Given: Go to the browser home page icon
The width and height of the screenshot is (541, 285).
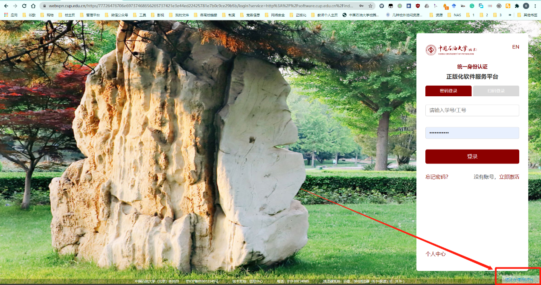Looking at the screenshot, I should click(x=33, y=6).
